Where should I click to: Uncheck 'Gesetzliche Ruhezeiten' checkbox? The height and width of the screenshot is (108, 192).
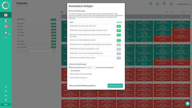pos(70,67)
